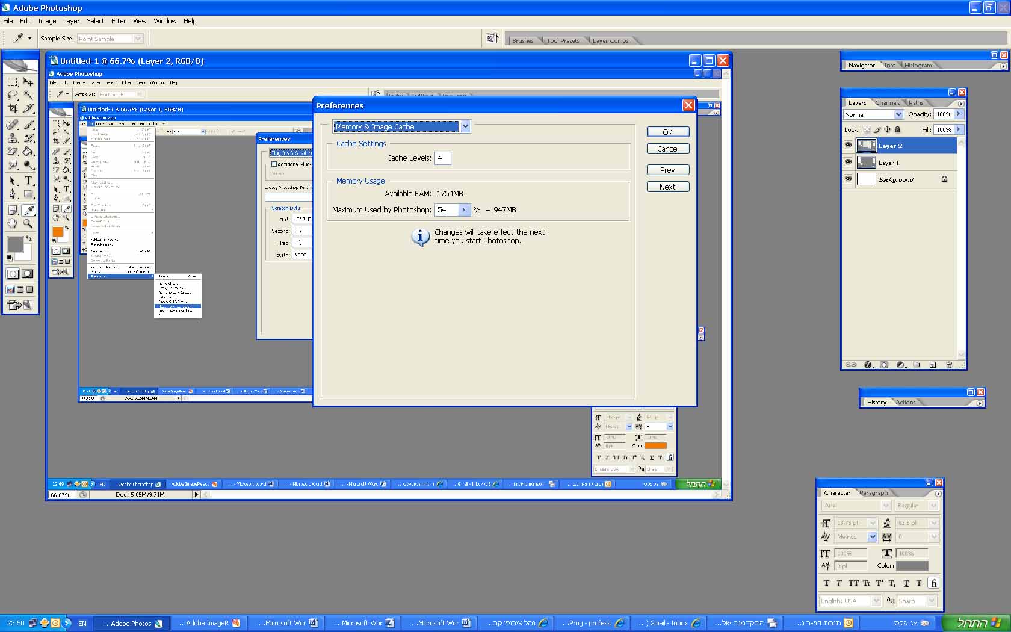Open the File menu
1011x632 pixels.
click(8, 21)
